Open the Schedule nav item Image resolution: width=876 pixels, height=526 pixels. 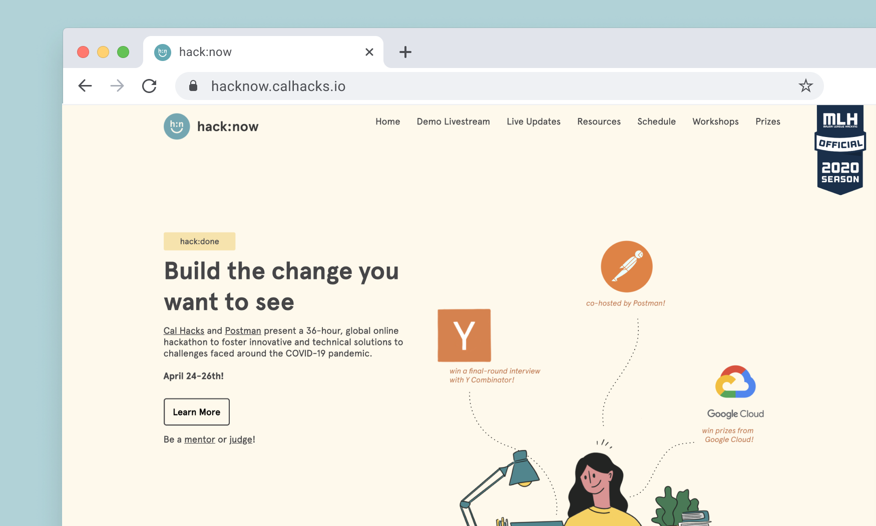pos(656,121)
